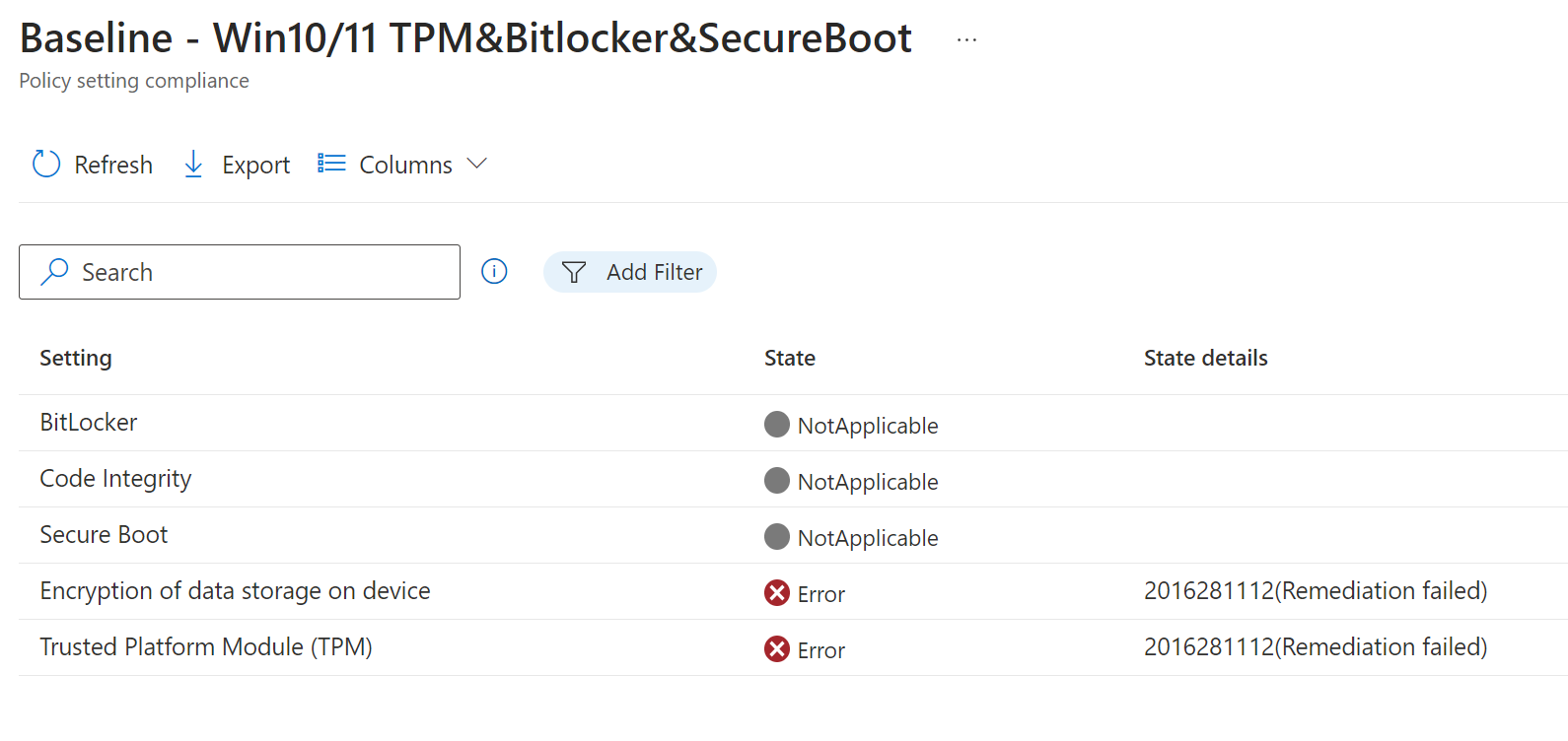Select the Code Integrity setting row
1568x741 pixels.
pyautogui.click(x=115, y=478)
